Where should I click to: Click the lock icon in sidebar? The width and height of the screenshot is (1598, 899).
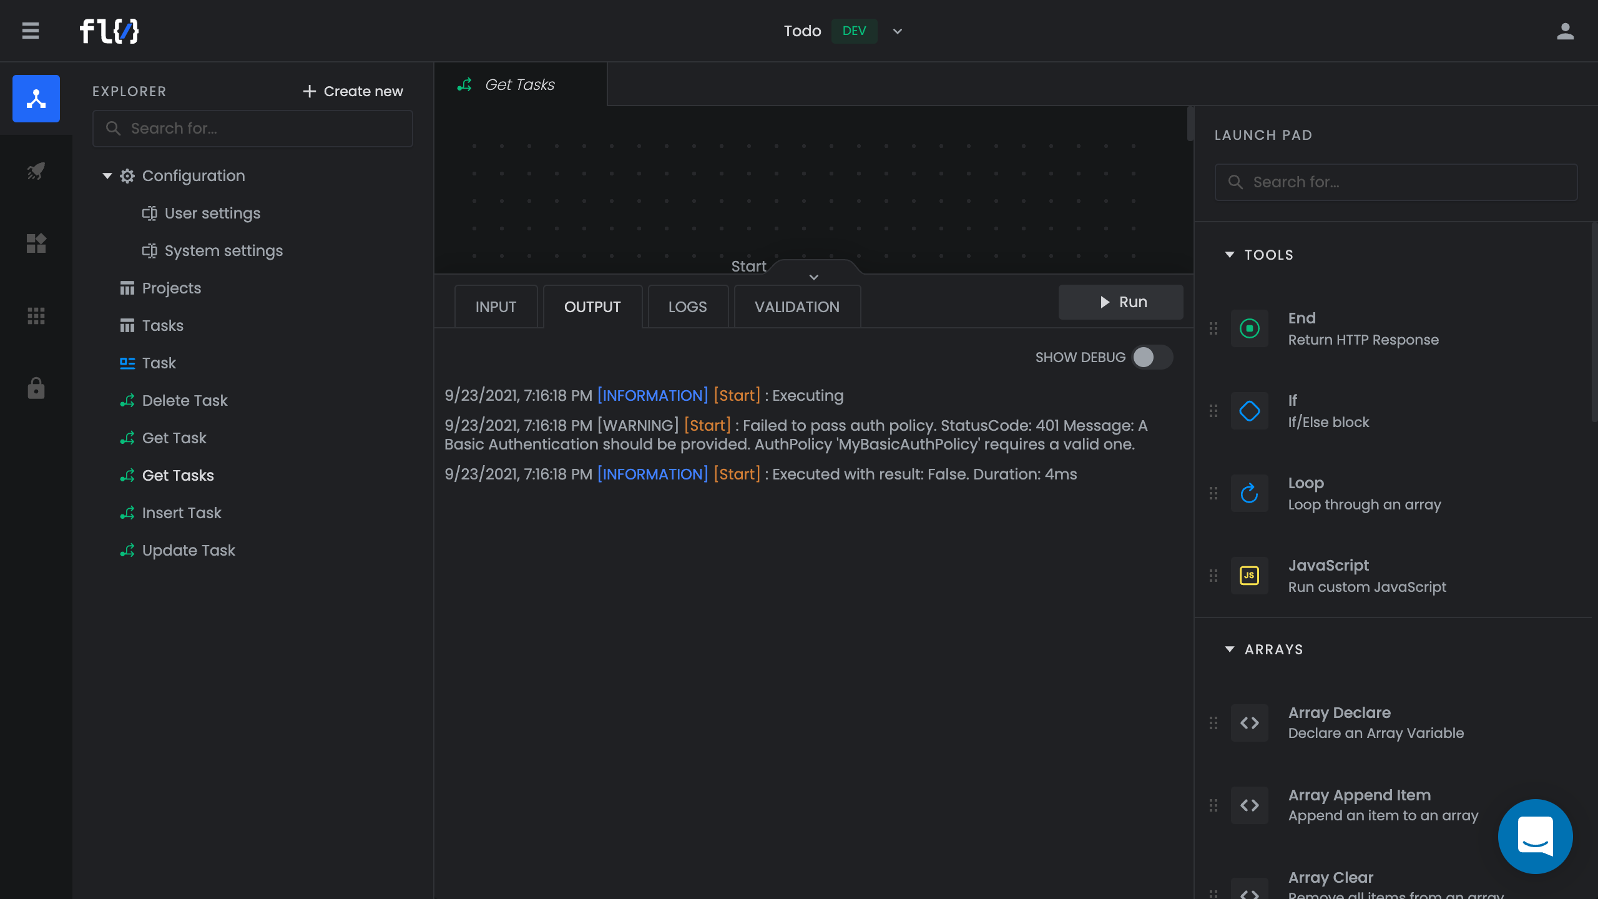tap(36, 388)
